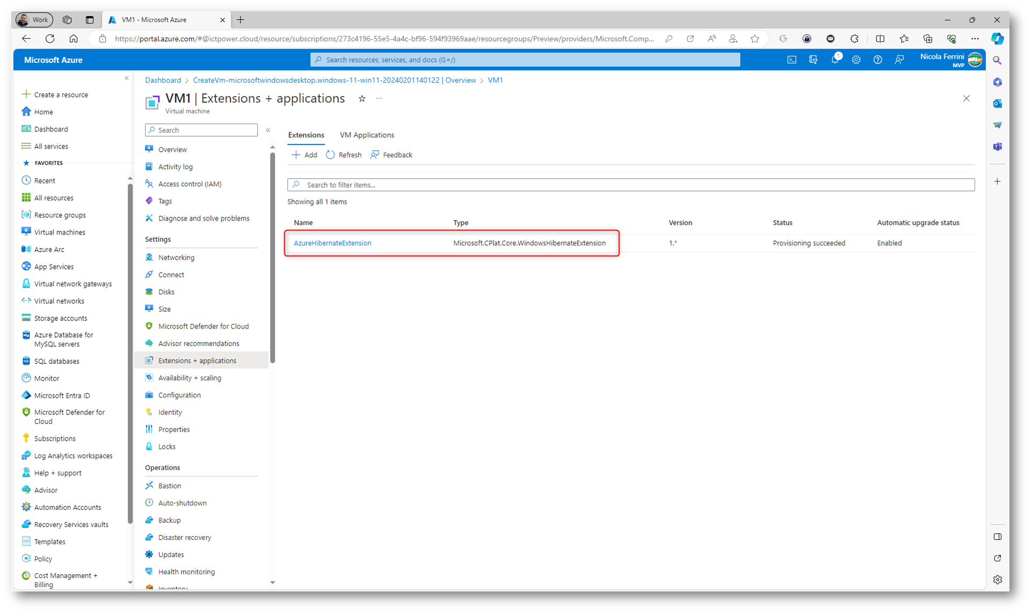
Task: Collapse the VM resource menu chevrons
Action: (x=268, y=130)
